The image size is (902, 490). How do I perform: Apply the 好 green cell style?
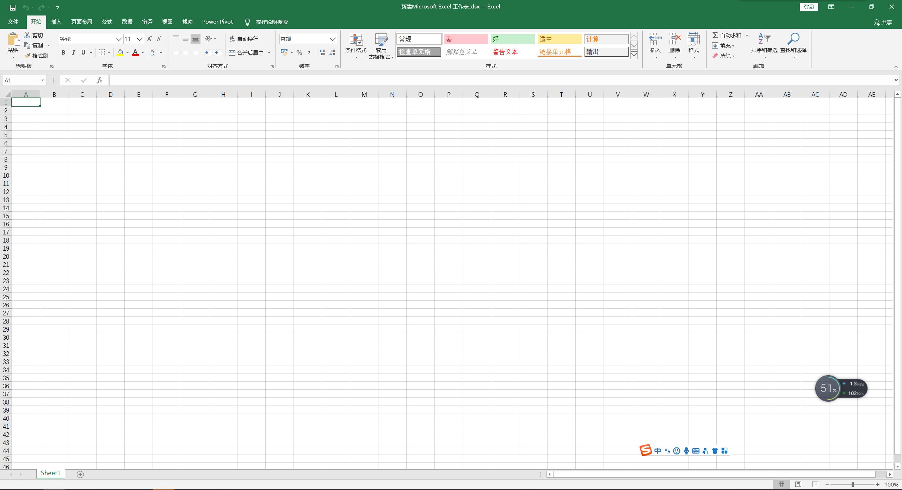(512, 39)
